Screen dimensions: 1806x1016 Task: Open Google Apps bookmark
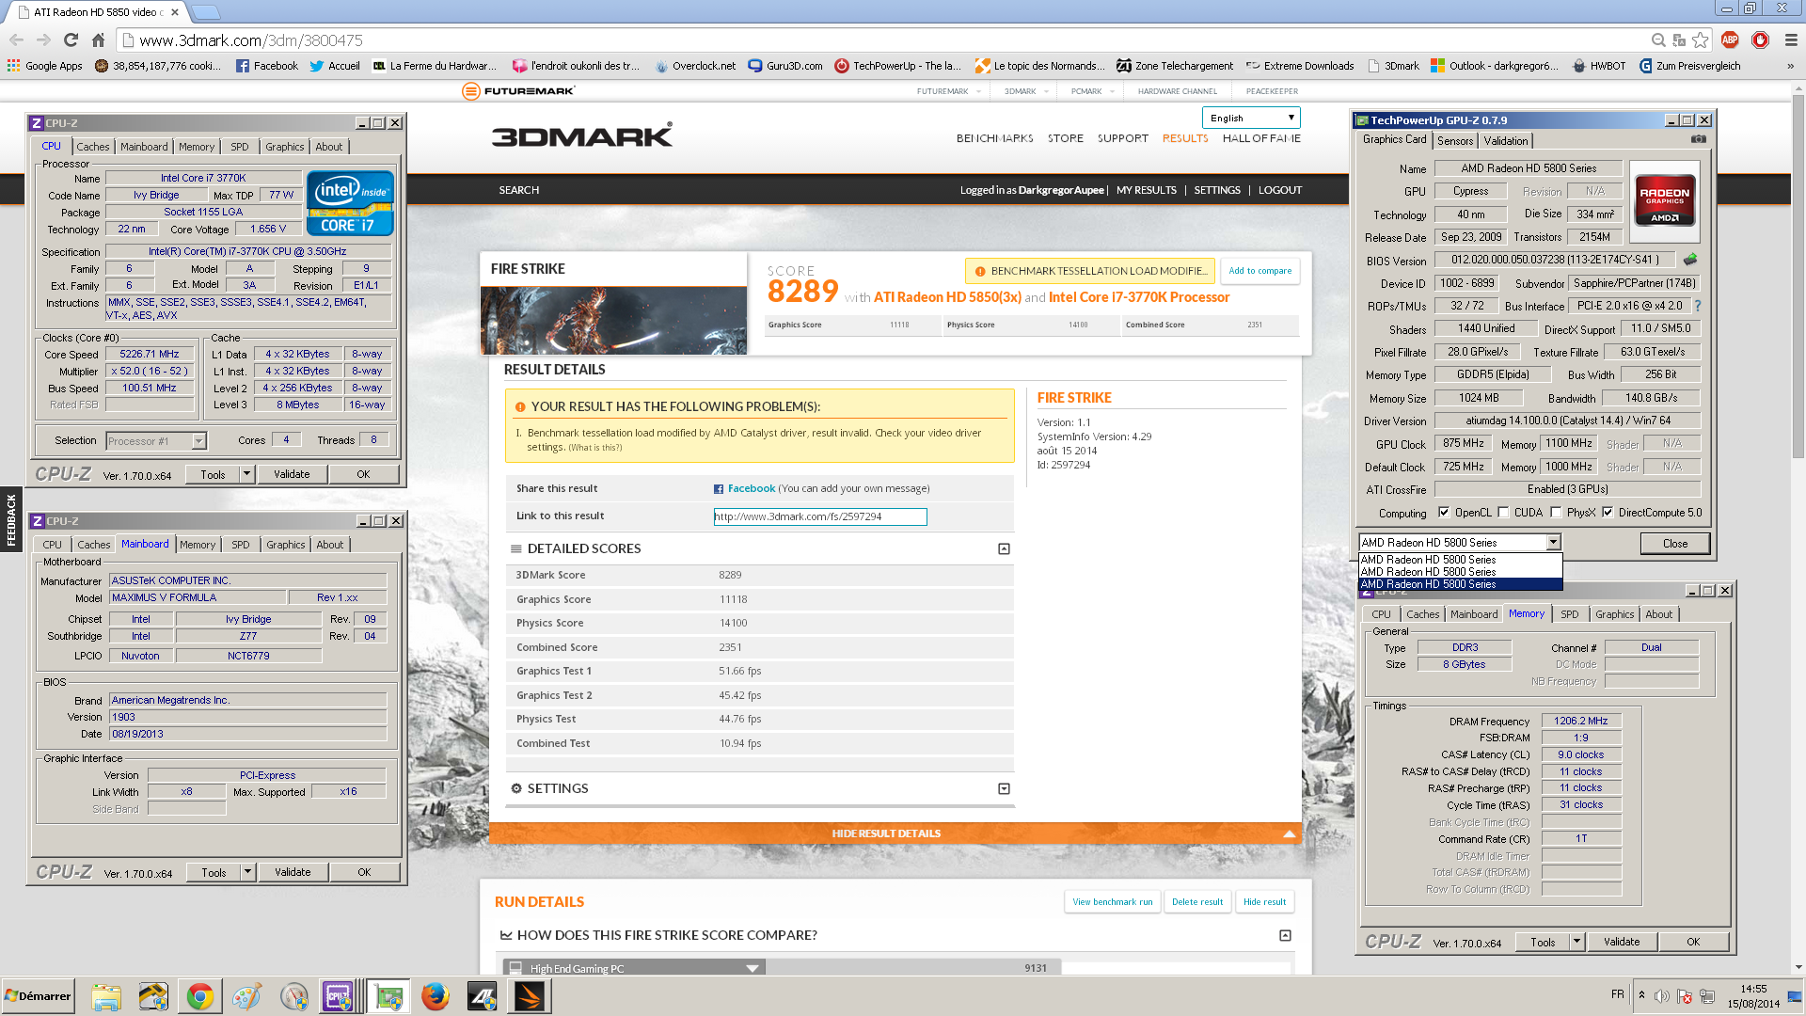coord(45,66)
